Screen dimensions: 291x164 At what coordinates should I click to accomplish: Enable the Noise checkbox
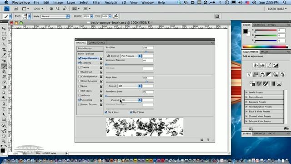pos(80,86)
